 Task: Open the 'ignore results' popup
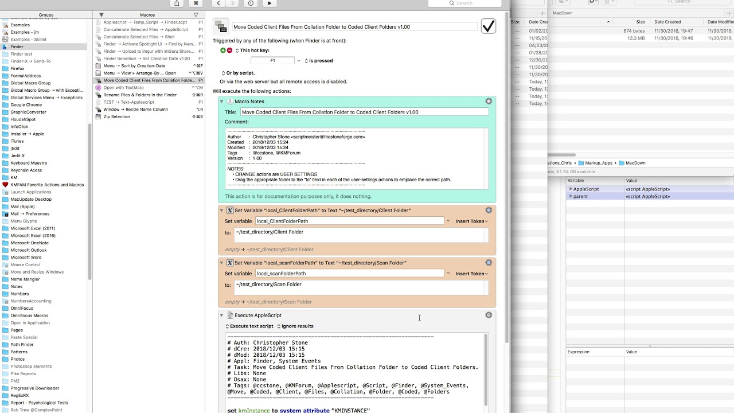pos(295,326)
